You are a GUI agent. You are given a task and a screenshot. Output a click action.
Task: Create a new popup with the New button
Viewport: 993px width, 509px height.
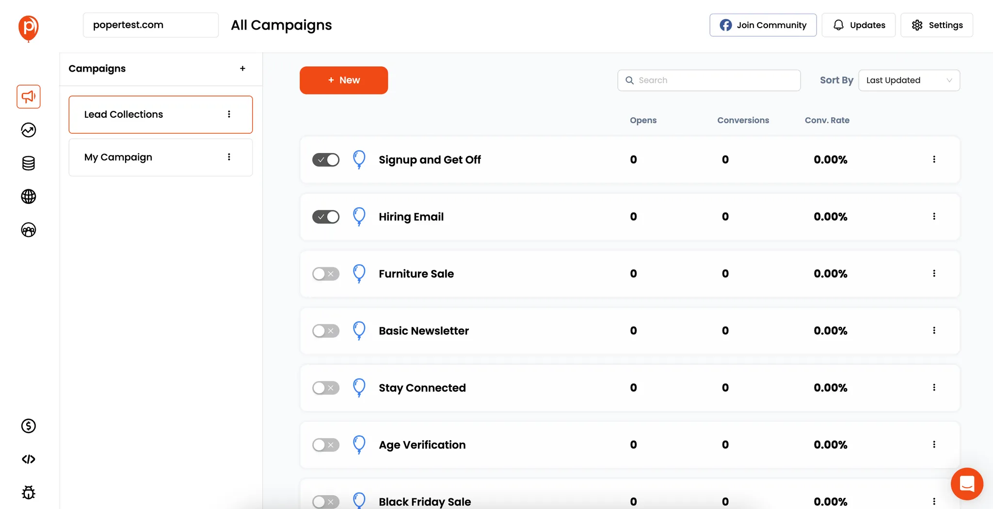[343, 80]
